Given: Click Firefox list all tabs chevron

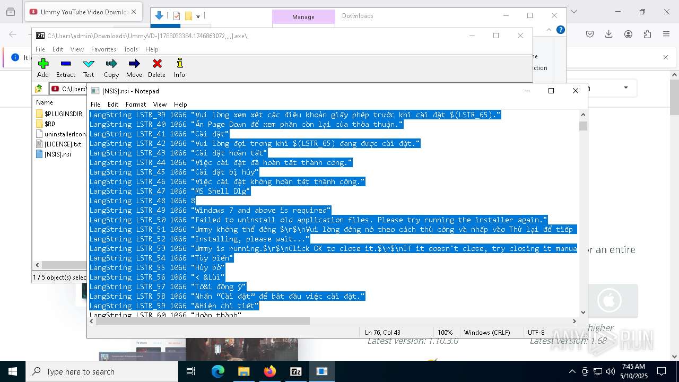Looking at the screenshot, I should pyautogui.click(x=573, y=12).
